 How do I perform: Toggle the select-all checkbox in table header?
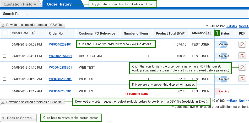(x=4, y=33)
